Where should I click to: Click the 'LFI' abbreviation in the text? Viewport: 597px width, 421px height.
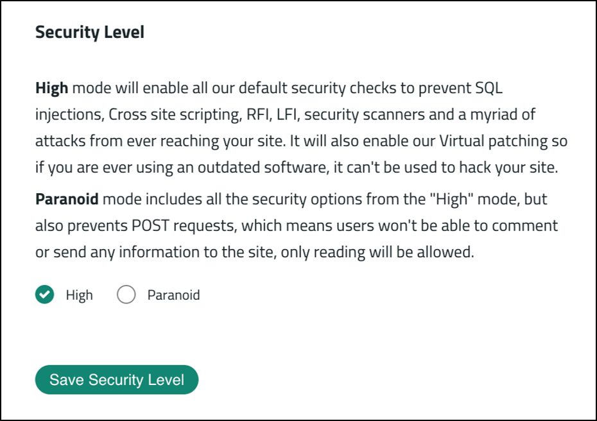pyautogui.click(x=281, y=114)
